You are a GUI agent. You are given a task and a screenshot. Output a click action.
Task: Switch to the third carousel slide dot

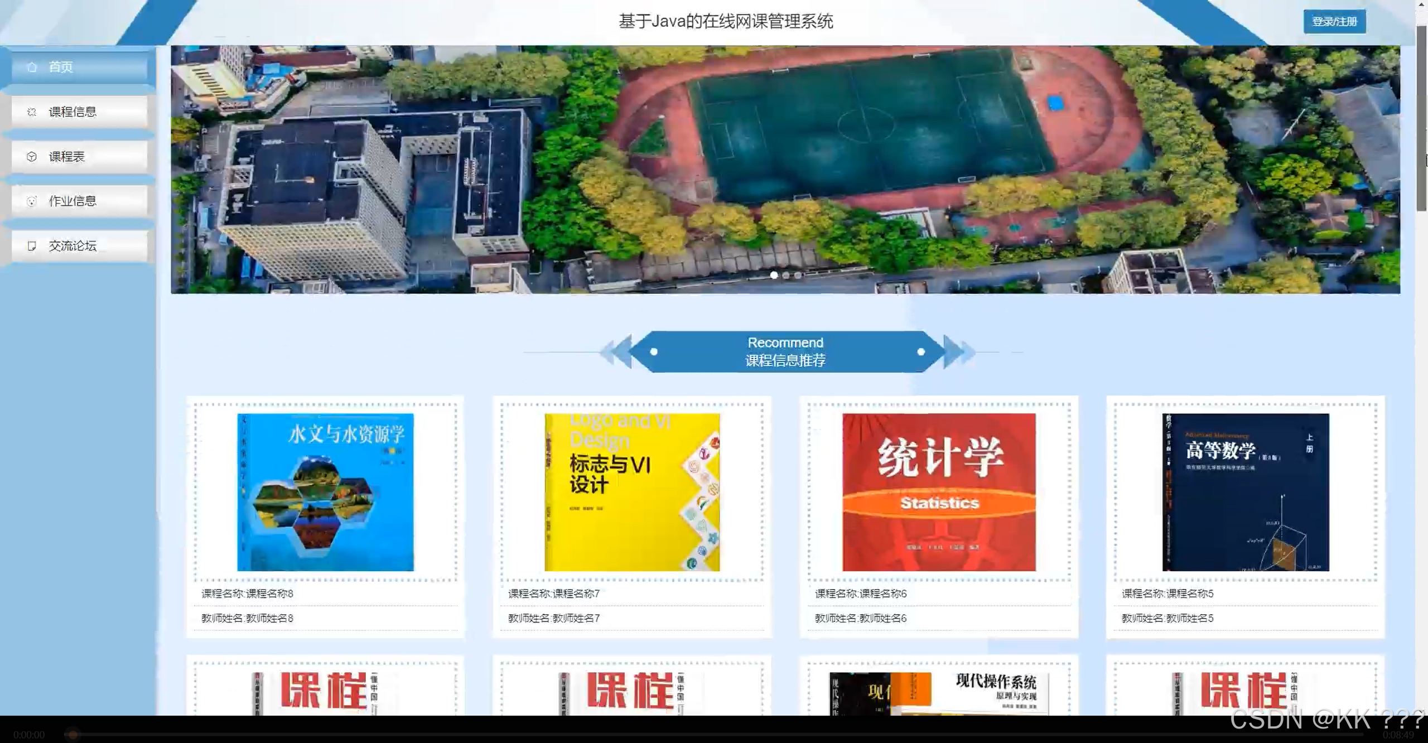[x=798, y=275]
